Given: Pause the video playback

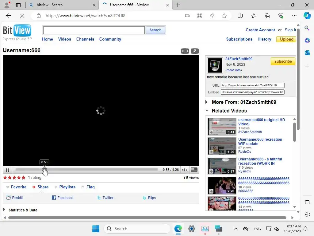Looking at the screenshot, I should pyautogui.click(x=7, y=170).
